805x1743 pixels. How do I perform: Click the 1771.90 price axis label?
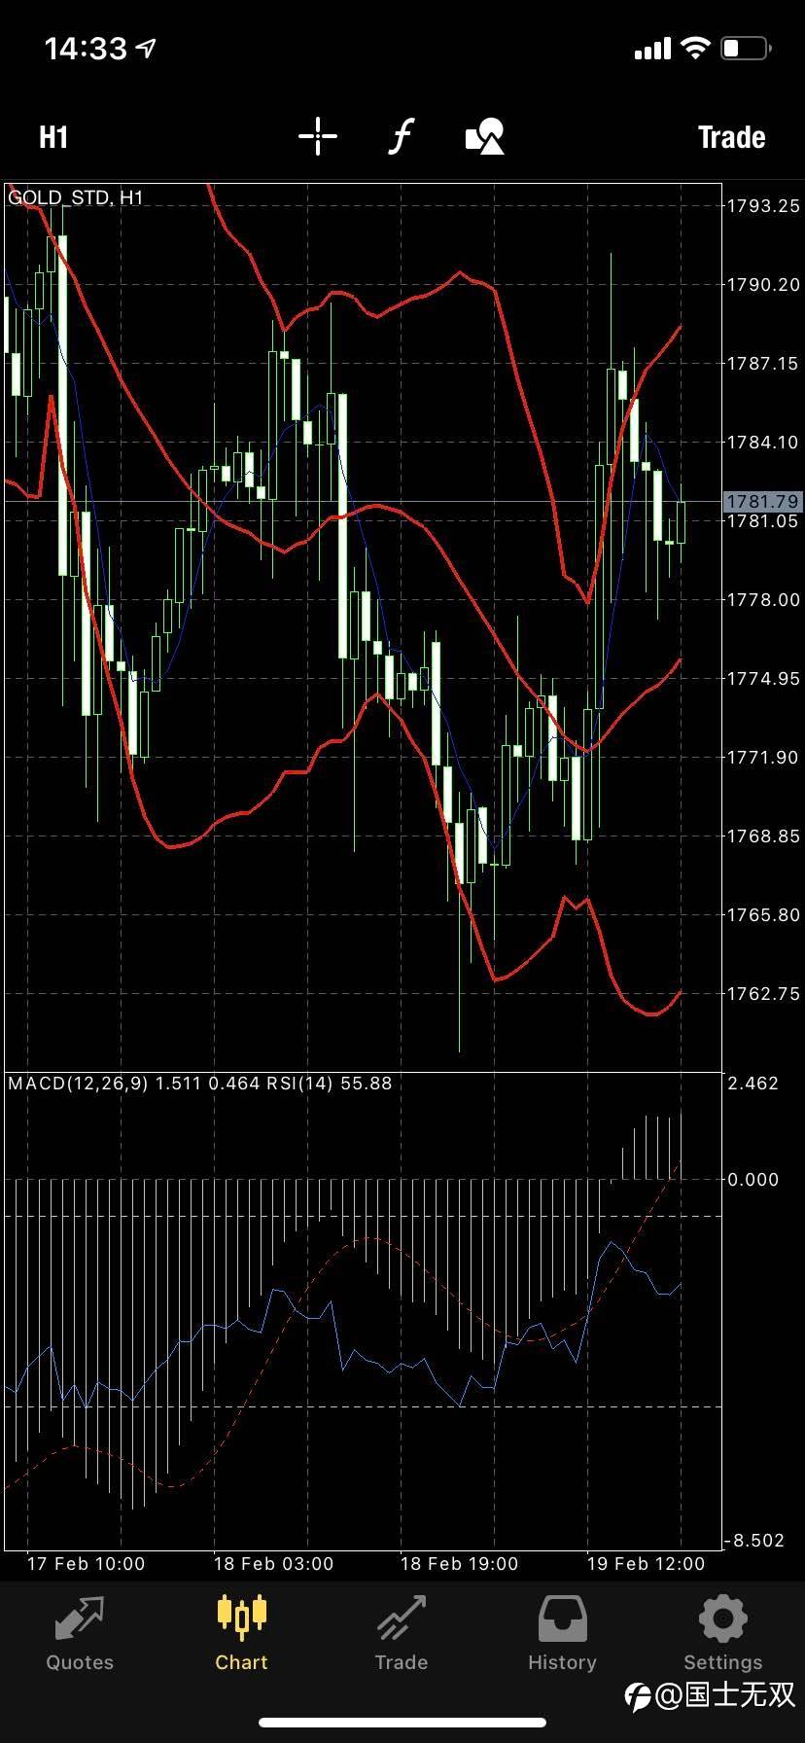click(x=763, y=757)
